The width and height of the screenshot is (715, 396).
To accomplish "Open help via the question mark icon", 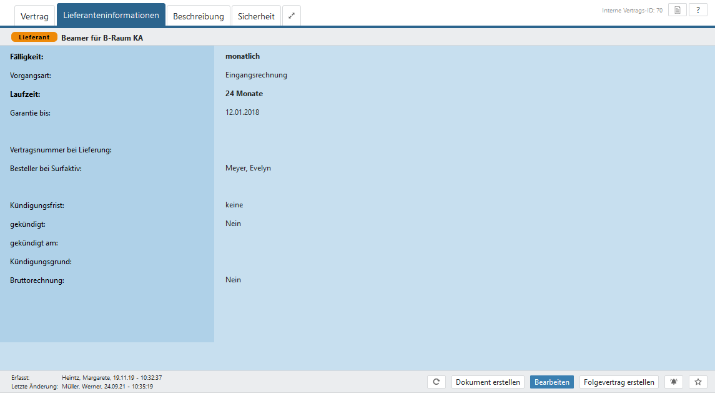I will click(x=698, y=10).
